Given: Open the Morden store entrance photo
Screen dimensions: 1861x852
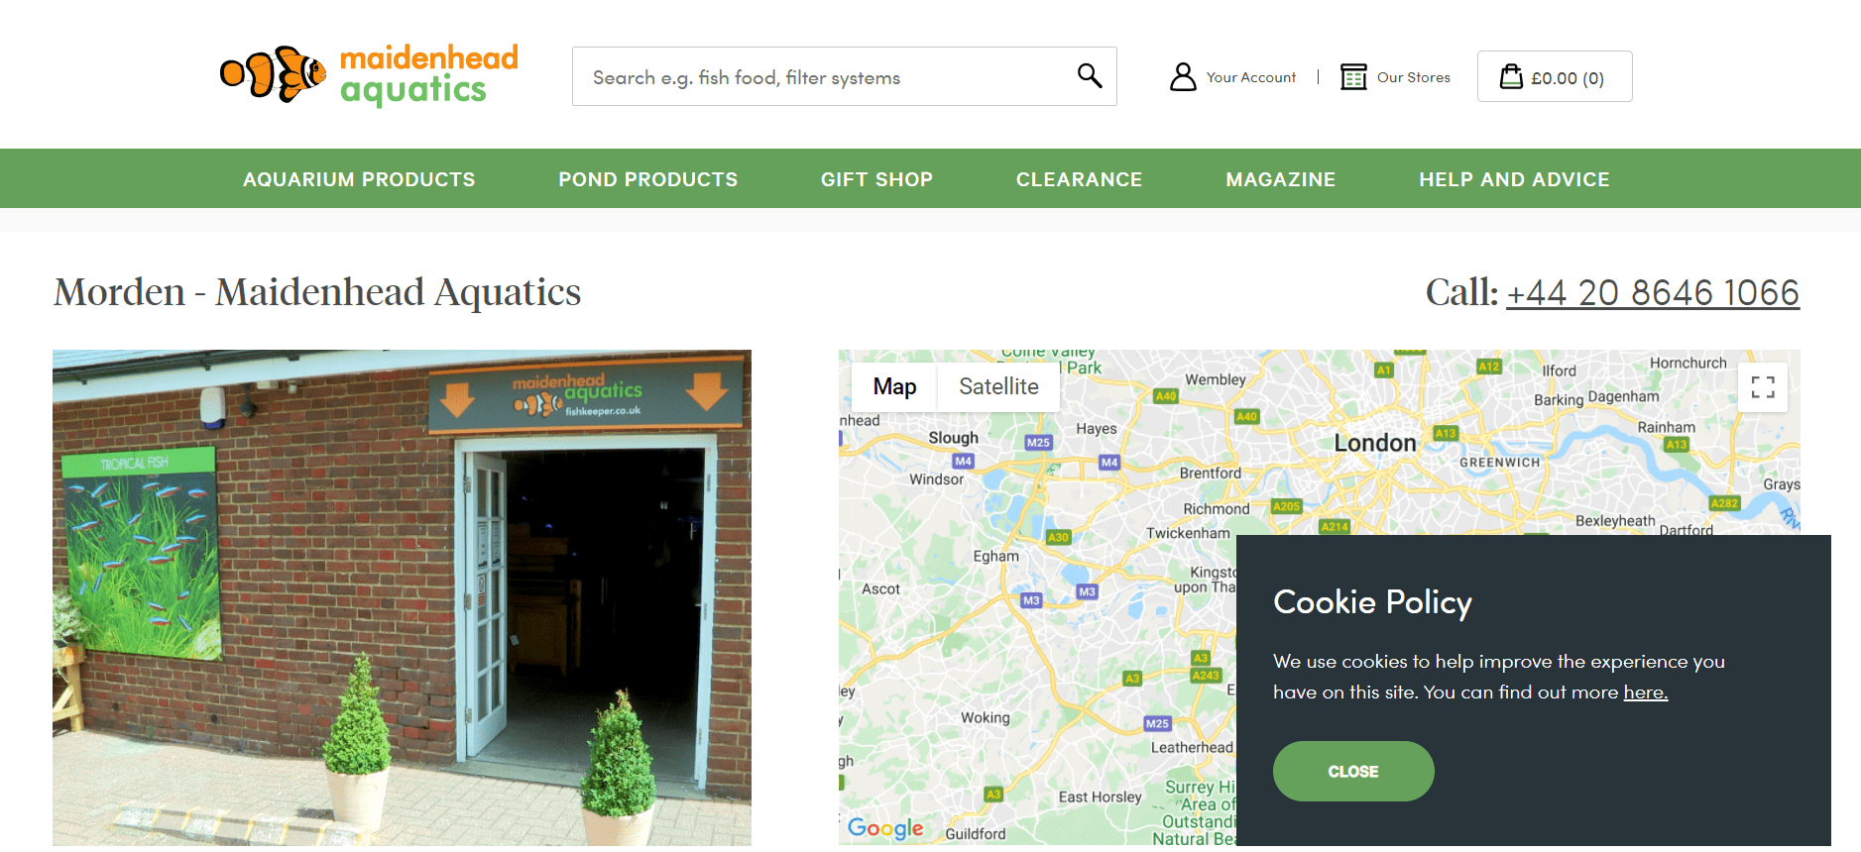Looking at the screenshot, I should 402,597.
